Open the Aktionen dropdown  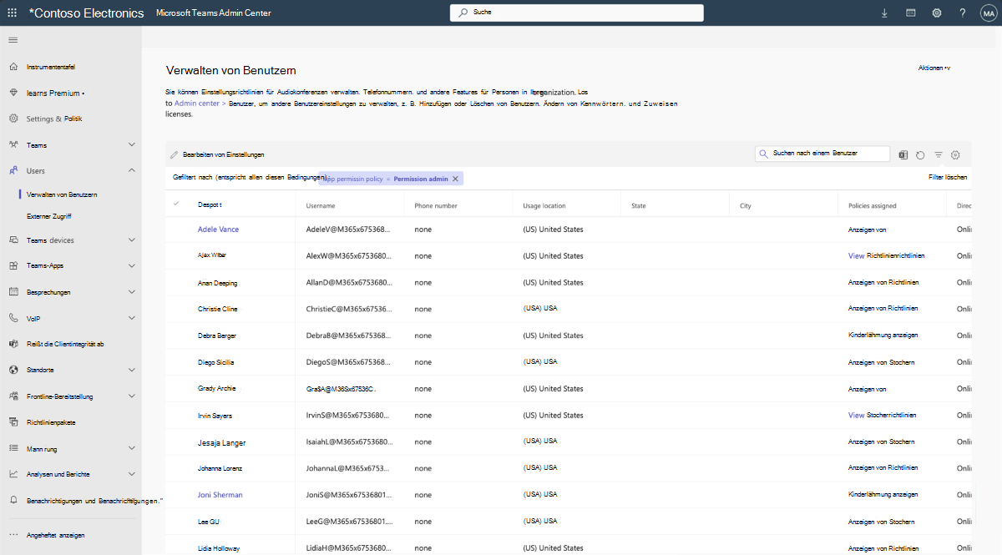click(934, 68)
